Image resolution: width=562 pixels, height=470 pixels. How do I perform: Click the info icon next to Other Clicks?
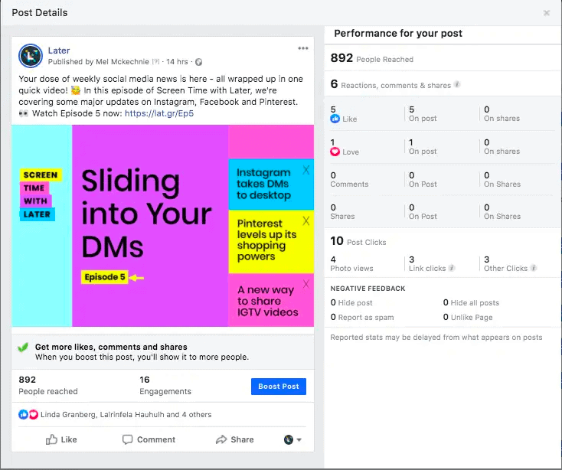pyautogui.click(x=534, y=269)
